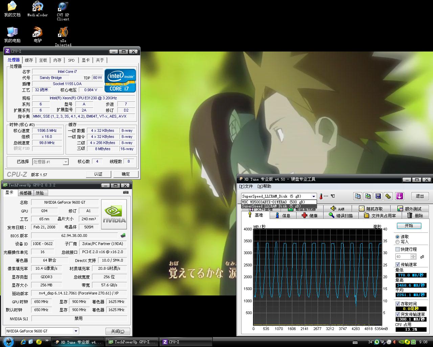
Task: Open the [H]帮助 menu in HD Tune
Action: coord(264,186)
